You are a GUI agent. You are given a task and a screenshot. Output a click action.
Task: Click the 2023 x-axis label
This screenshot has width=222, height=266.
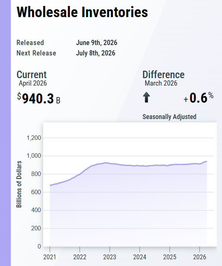pyautogui.click(x=110, y=257)
